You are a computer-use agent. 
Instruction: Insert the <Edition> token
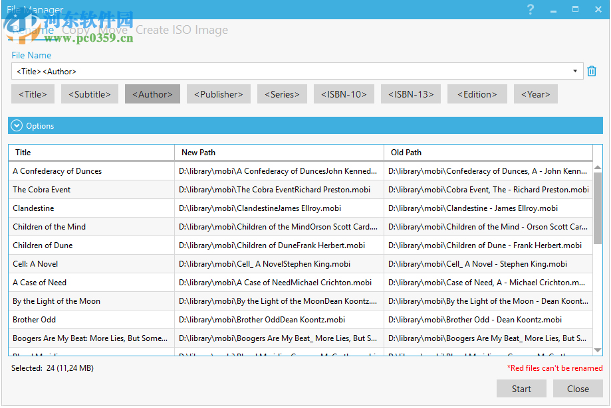(x=477, y=94)
